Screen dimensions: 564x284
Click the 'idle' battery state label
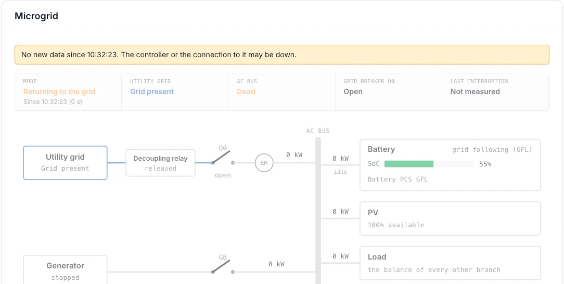coord(340,172)
